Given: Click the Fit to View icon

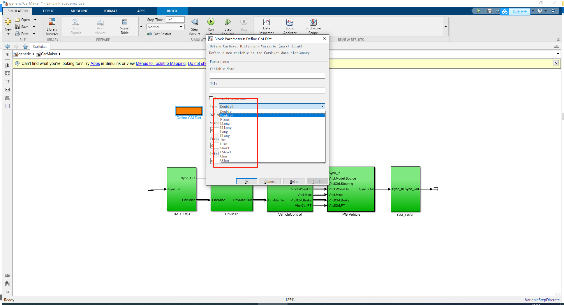Looking at the screenshot, I should pyautogui.click(x=8, y=73).
